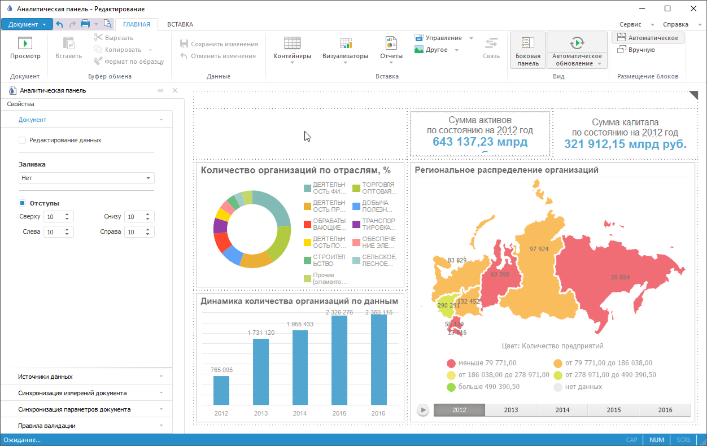Click the Просмотр (Preview) icon
707x446 pixels.
pos(25,43)
